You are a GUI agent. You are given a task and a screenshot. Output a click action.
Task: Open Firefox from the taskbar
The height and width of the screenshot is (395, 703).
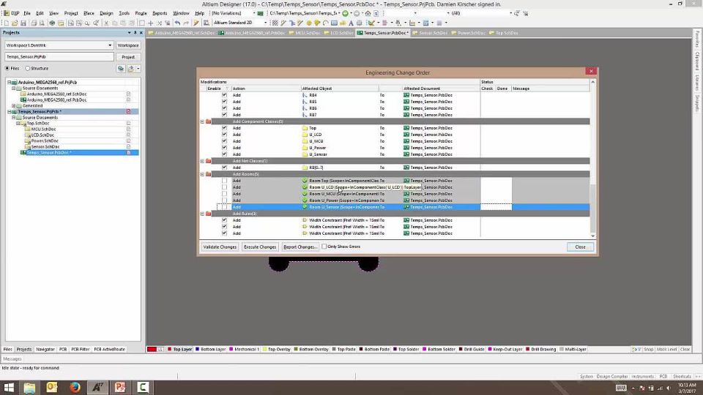(x=75, y=388)
